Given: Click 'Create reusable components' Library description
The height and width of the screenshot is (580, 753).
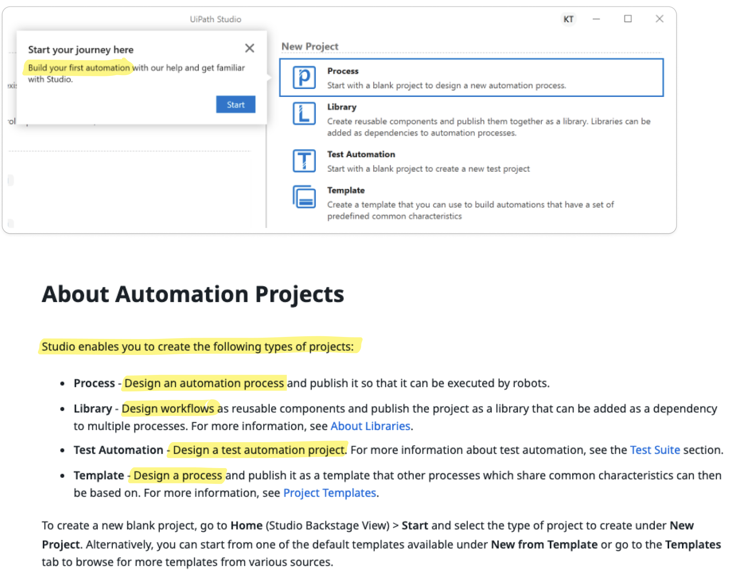Looking at the screenshot, I should [489, 127].
